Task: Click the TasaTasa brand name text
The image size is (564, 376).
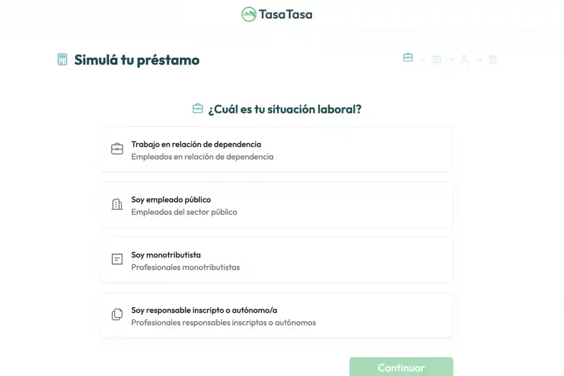Action: click(x=286, y=14)
